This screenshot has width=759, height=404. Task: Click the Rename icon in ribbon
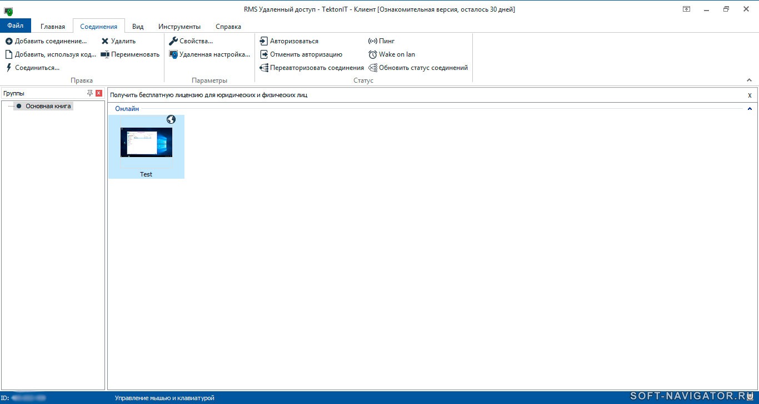[x=105, y=54]
